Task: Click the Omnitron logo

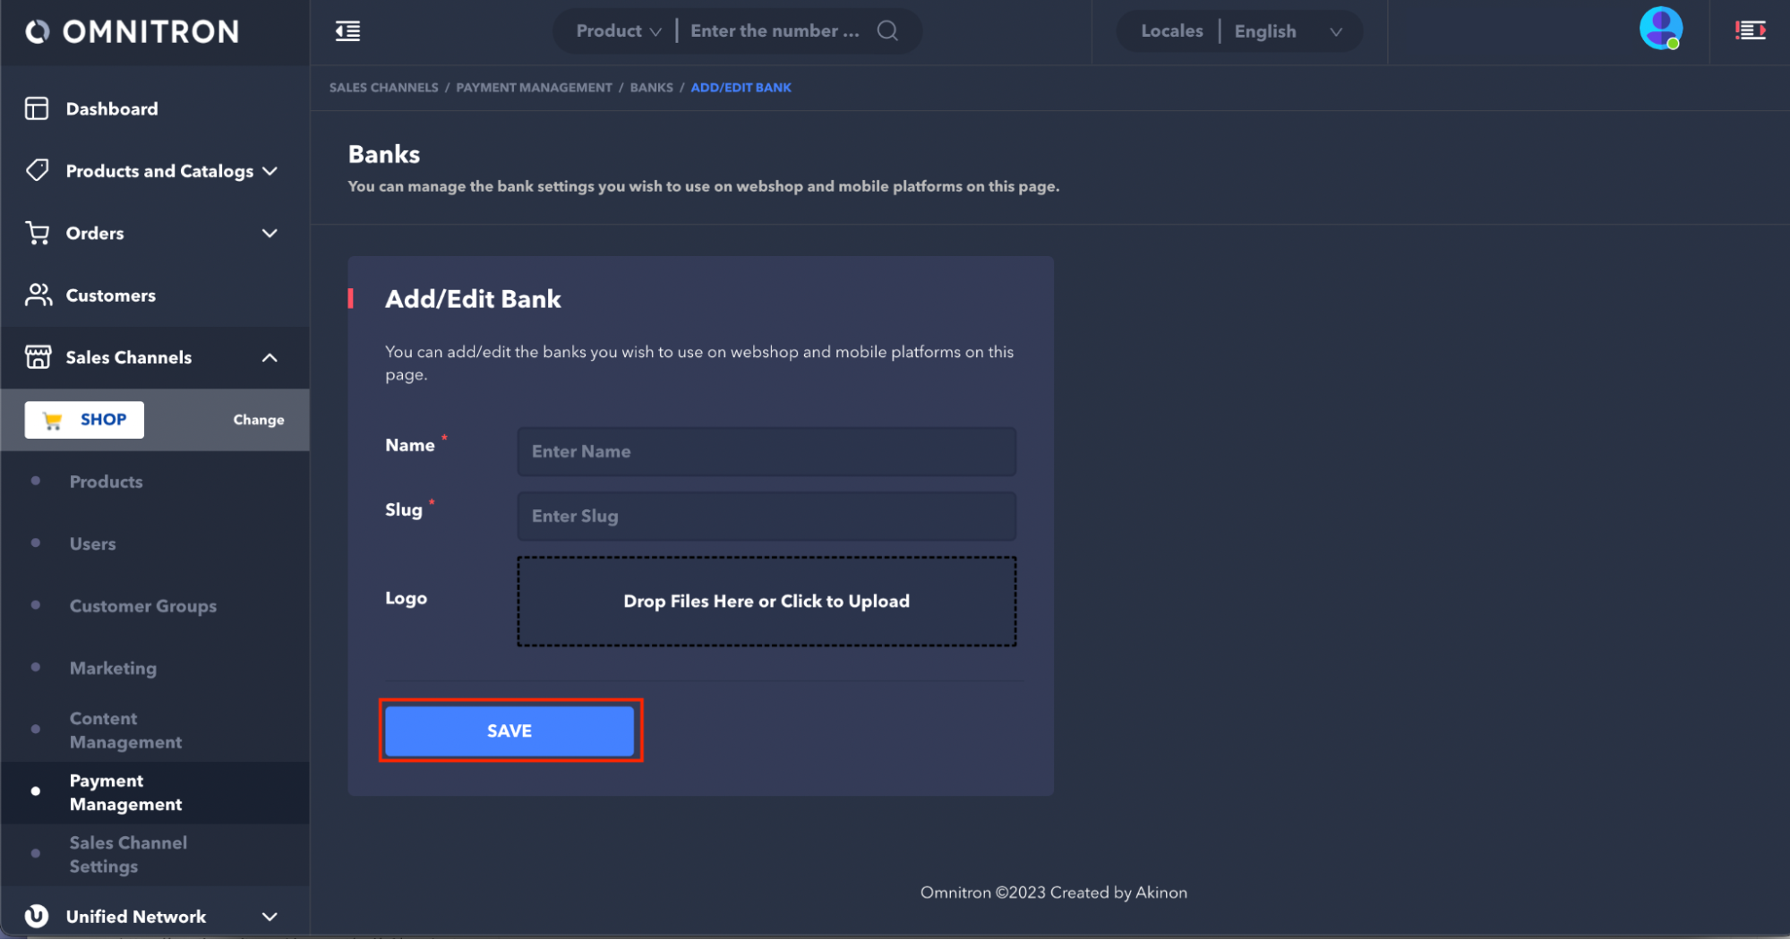Action: coord(133,32)
